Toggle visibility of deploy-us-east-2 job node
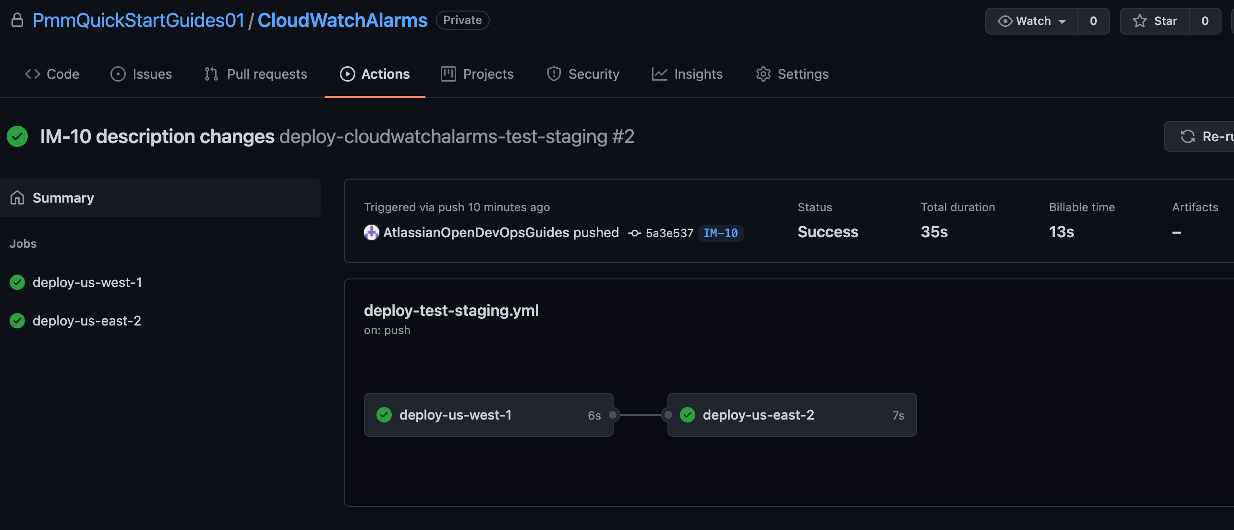Viewport: 1234px width, 530px height. [x=791, y=414]
